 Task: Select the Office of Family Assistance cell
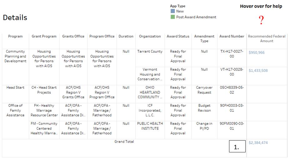pos(15,110)
